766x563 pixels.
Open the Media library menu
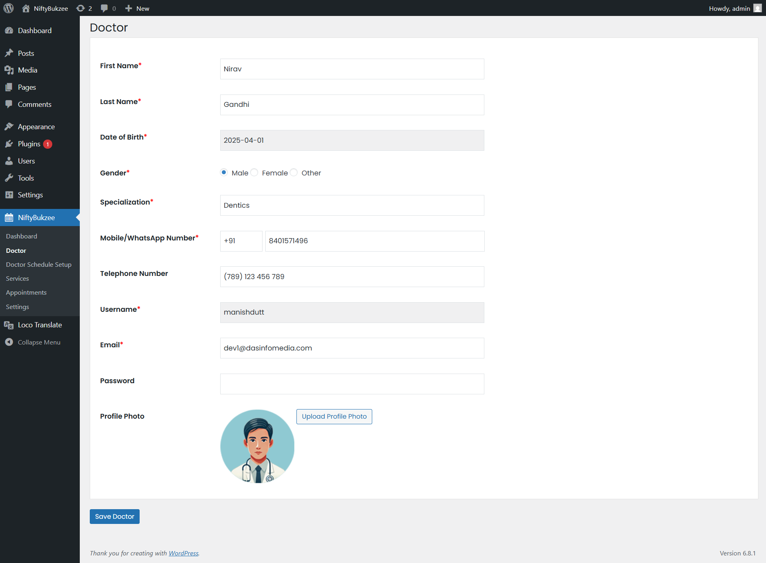coord(27,70)
